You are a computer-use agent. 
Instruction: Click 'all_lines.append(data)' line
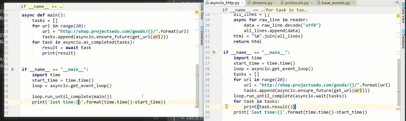pos(272,31)
